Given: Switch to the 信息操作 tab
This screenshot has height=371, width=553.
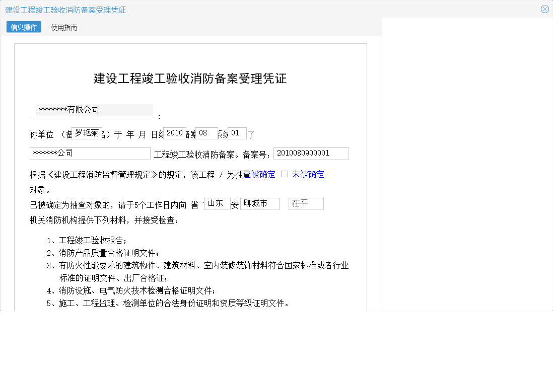Looking at the screenshot, I should 23,27.
